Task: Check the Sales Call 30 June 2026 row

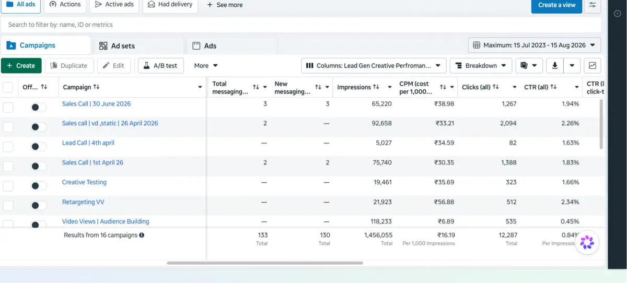Action: 8,107
